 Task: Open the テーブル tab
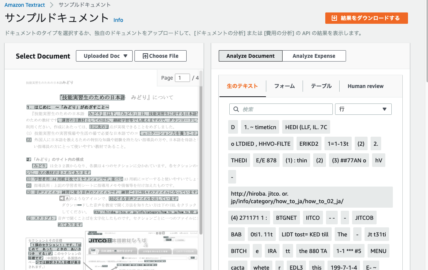click(x=321, y=86)
